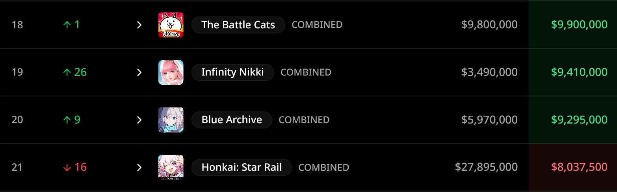
Task: Open The Battle Cats name pill
Action: tap(238, 25)
